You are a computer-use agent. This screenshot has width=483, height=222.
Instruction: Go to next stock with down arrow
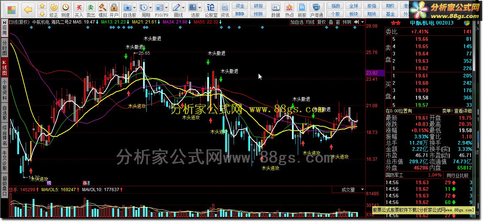[x=43, y=14]
